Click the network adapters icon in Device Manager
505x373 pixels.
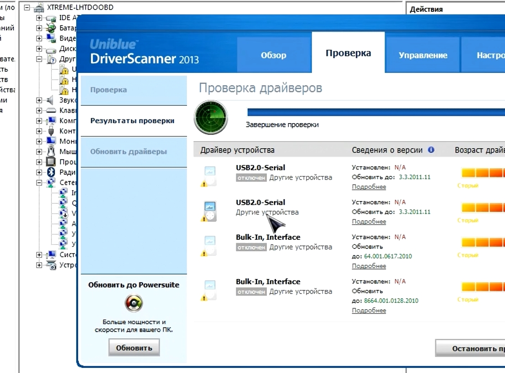point(51,182)
